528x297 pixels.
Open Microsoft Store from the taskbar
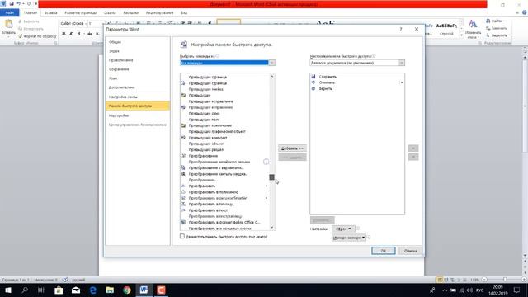59,290
